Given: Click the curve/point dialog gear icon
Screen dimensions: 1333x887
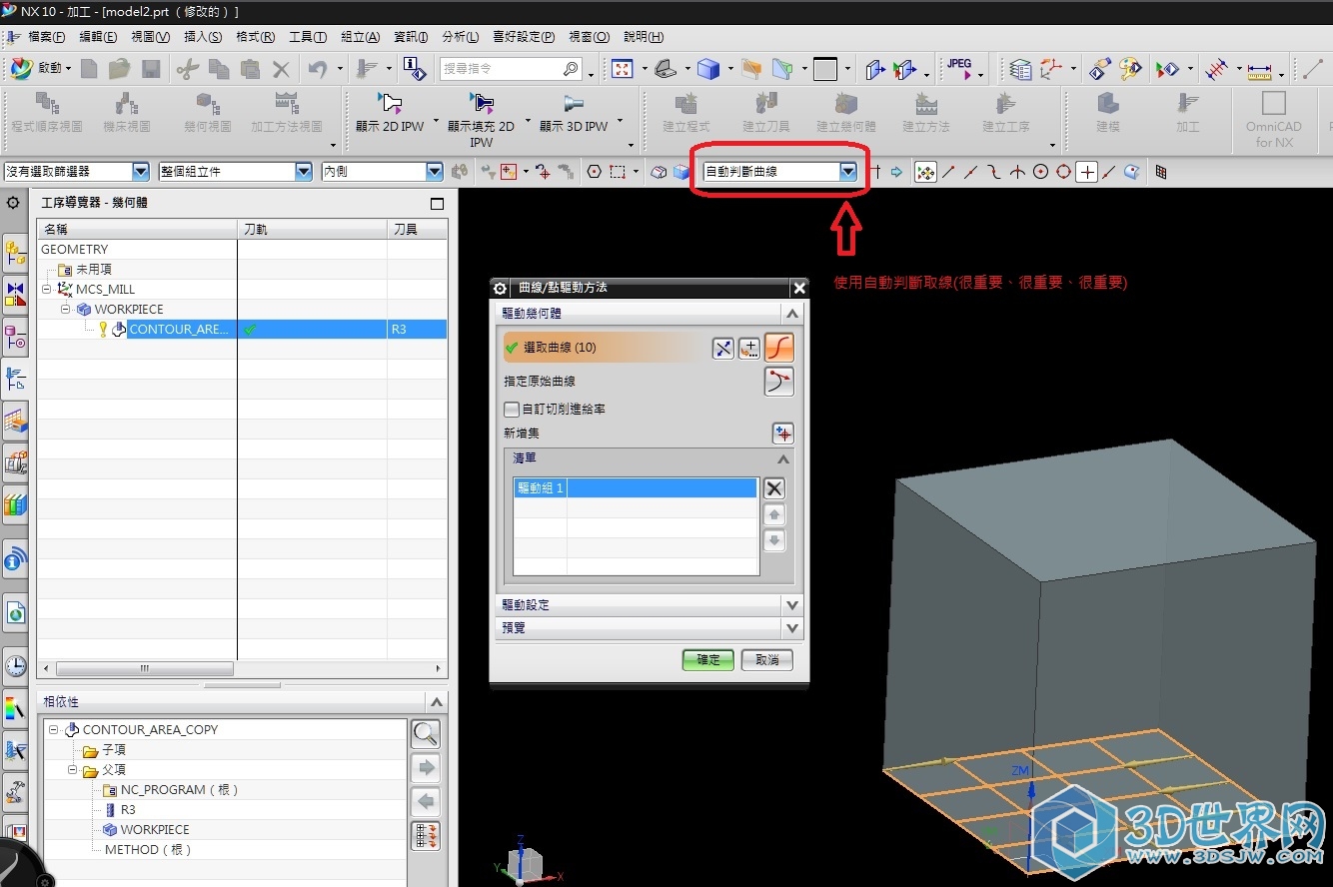Looking at the screenshot, I should click(x=501, y=288).
